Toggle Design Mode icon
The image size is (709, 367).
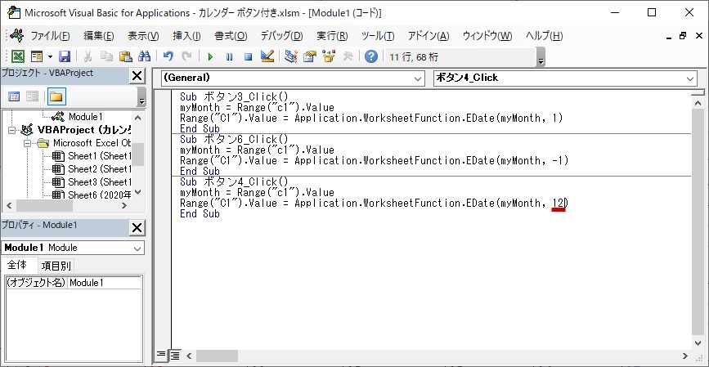pyautogui.click(x=267, y=56)
